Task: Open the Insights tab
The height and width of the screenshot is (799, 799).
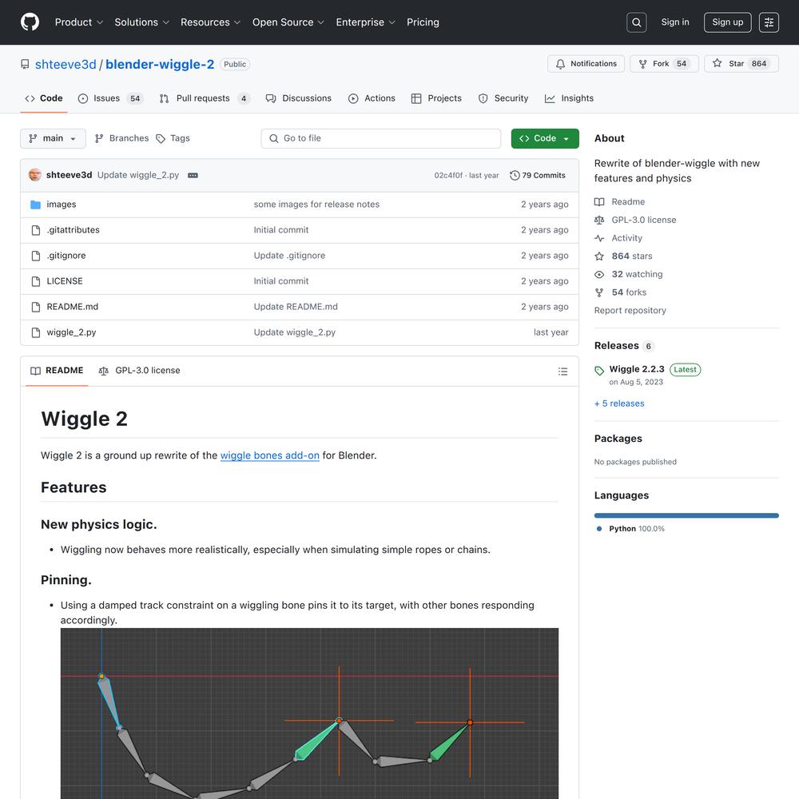Action: pos(569,98)
